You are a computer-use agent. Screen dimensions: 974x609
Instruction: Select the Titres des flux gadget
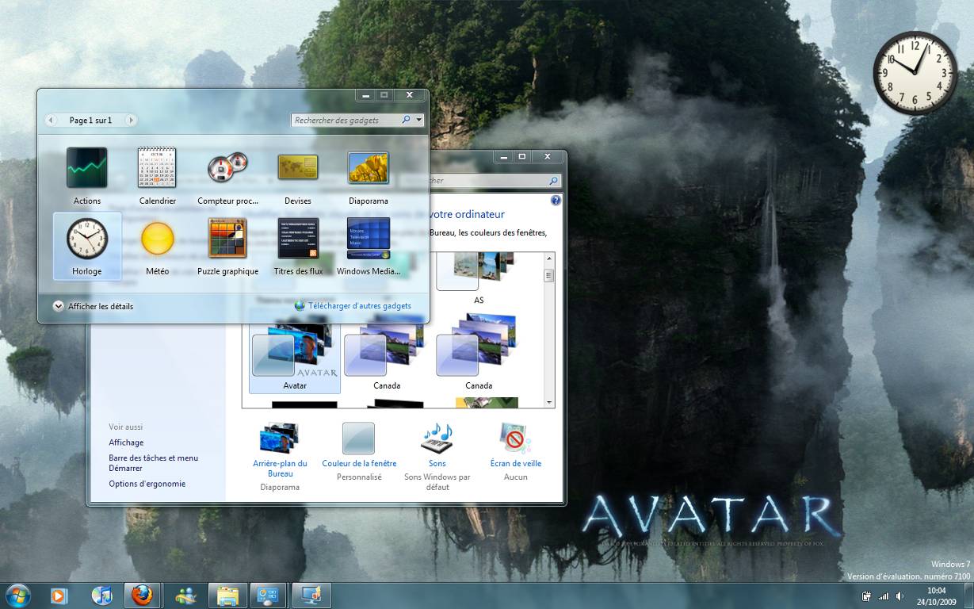(298, 246)
